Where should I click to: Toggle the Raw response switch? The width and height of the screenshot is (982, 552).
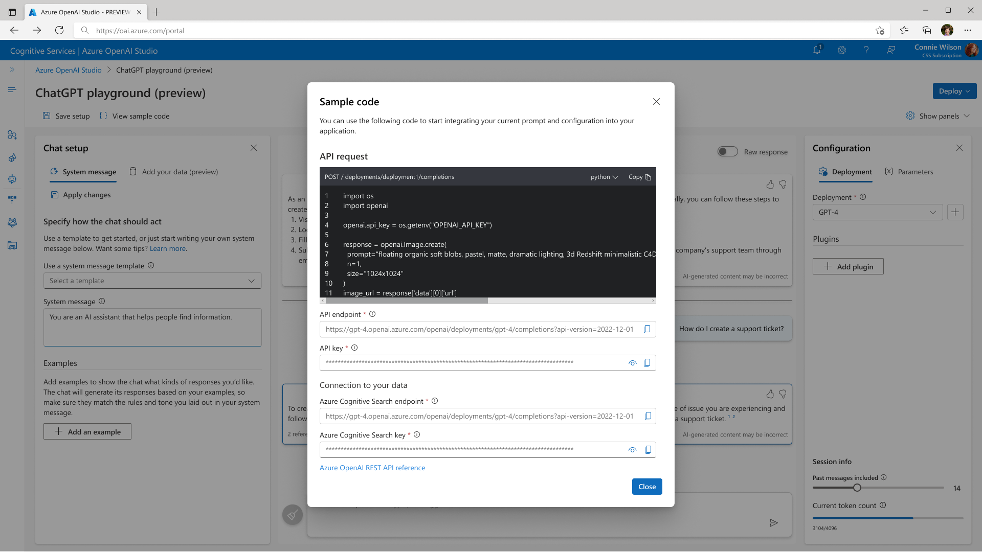(727, 152)
